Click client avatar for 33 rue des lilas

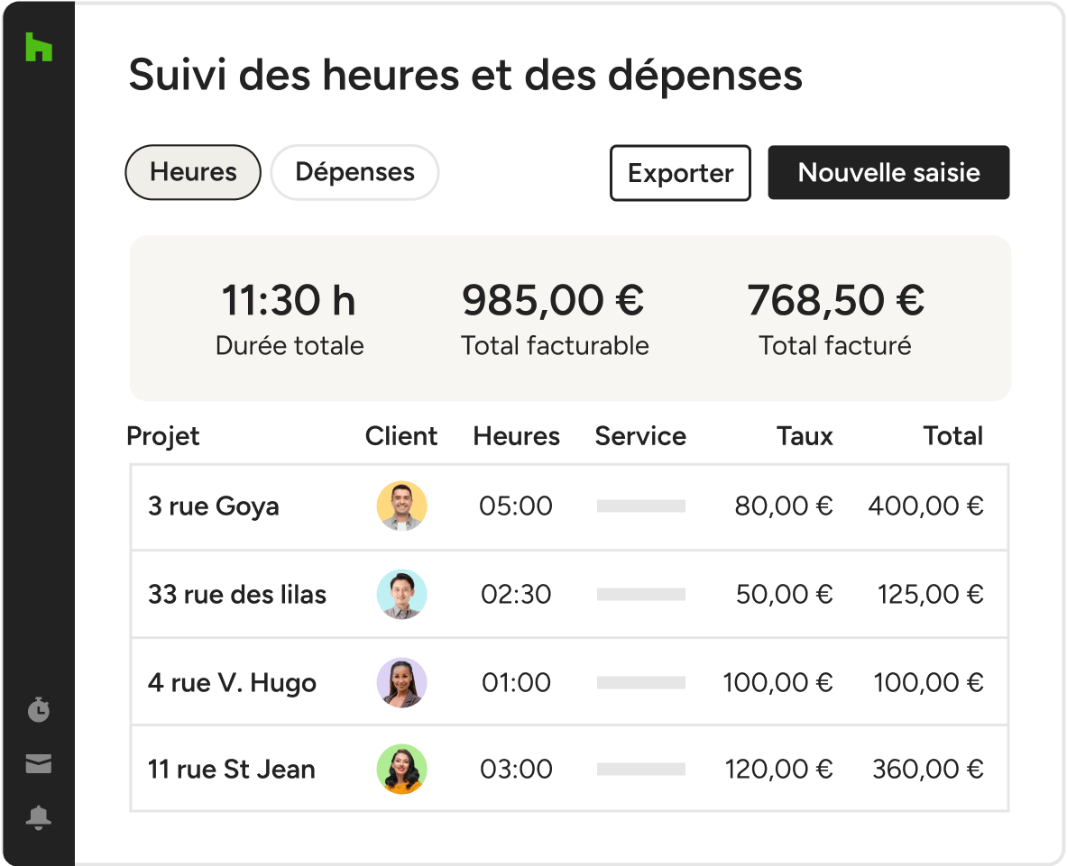point(401,595)
